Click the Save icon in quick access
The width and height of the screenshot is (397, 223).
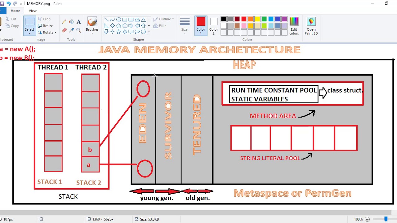point(2,4)
